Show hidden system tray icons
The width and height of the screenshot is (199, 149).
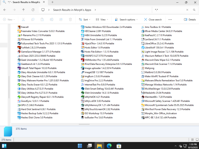175,146
